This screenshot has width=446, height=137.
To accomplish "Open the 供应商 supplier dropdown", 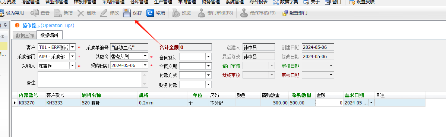I will [x=145, y=56].
